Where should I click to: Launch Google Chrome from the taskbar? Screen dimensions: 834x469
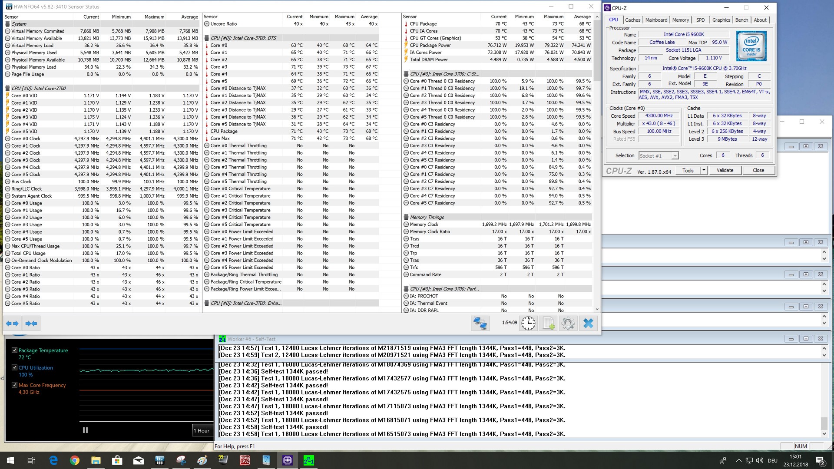75,460
